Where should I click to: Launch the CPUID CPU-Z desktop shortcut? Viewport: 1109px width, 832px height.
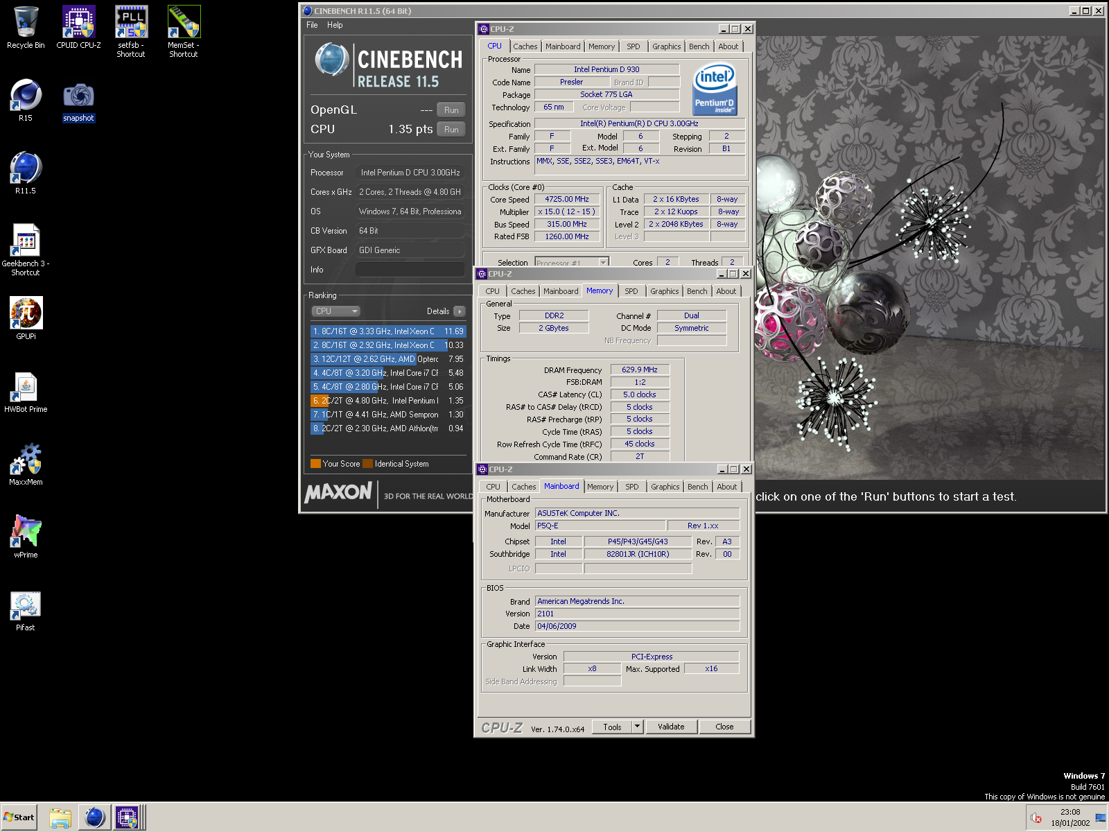78,28
